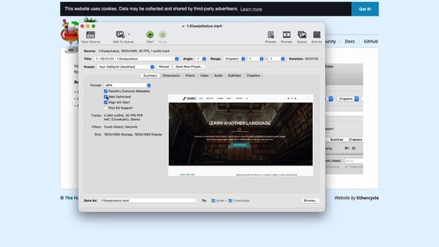Switch to the Video tab
The width and height of the screenshot is (439, 247).
coord(204,75)
